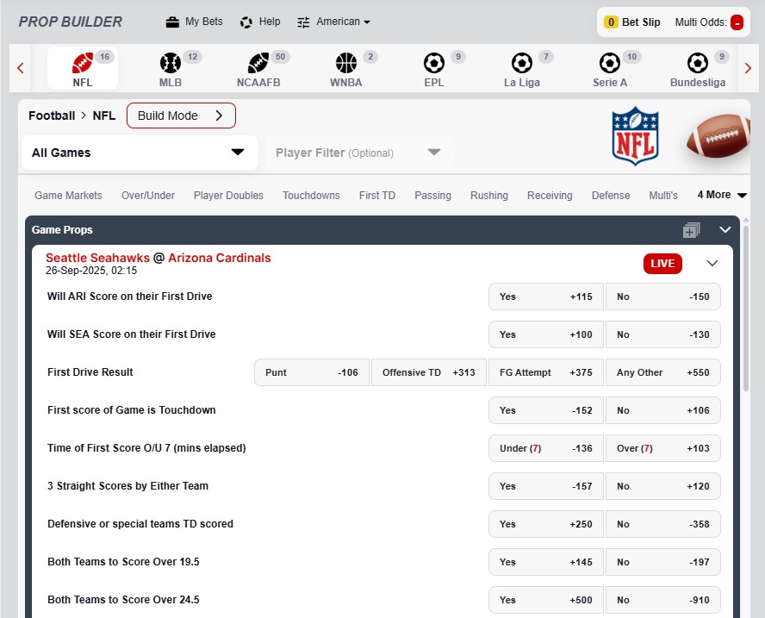Select Over (7) +103
765x618 pixels.
point(663,448)
